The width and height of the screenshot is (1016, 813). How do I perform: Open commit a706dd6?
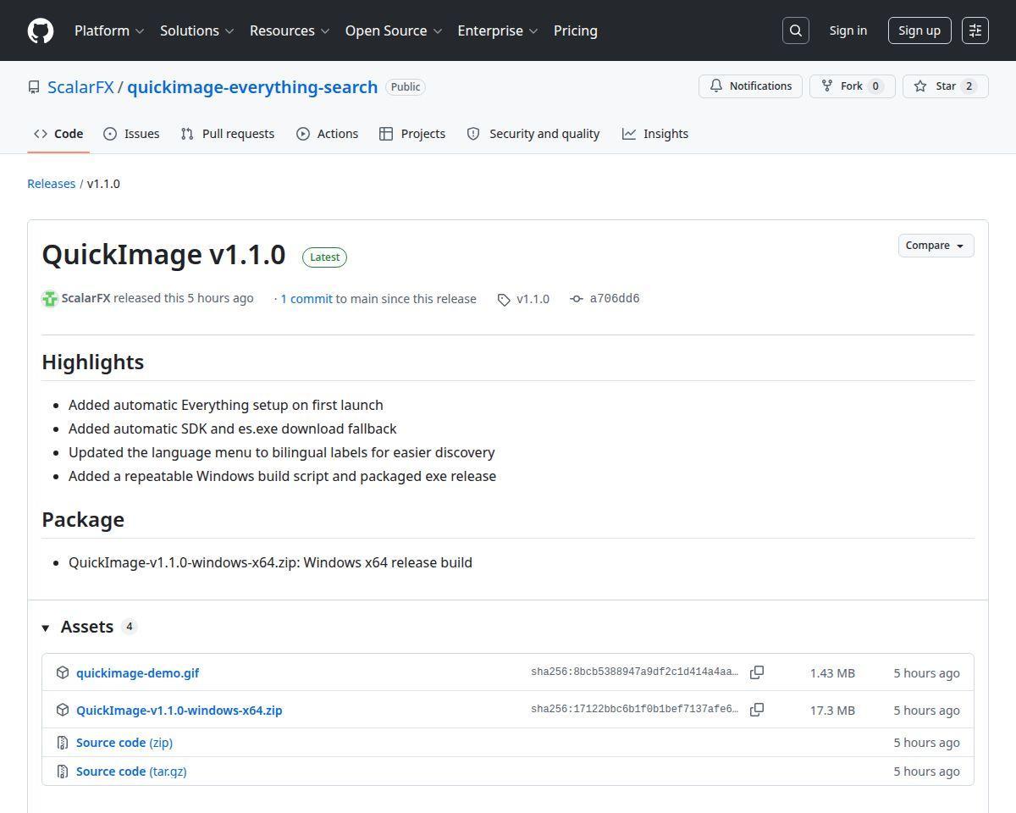[x=615, y=298]
